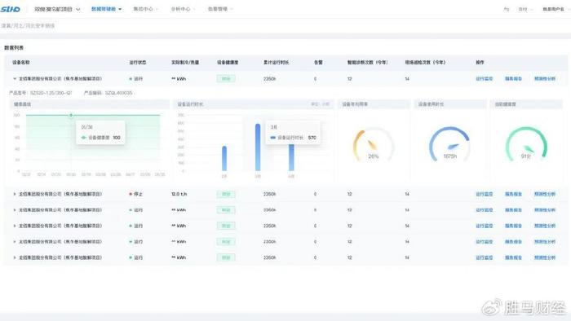Image resolution: width=571 pixels, height=321 pixels.
Task: Open the small dropdown beside the user name
Action: 525,9
